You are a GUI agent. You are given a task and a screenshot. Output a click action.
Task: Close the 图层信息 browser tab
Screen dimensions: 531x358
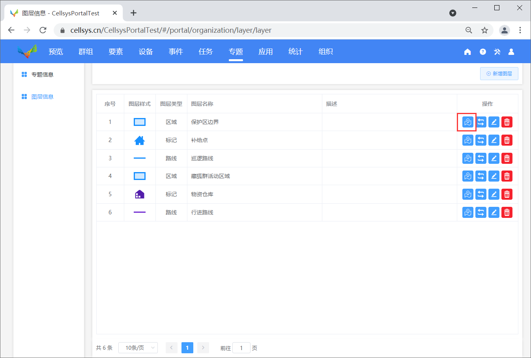[x=115, y=13]
